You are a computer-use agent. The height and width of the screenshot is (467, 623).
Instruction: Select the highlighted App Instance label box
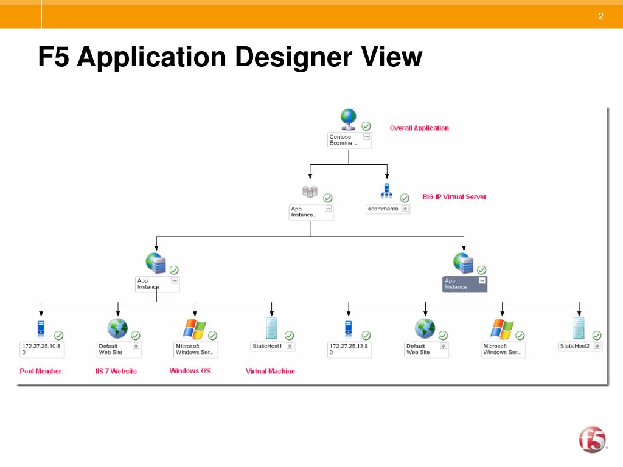(464, 285)
